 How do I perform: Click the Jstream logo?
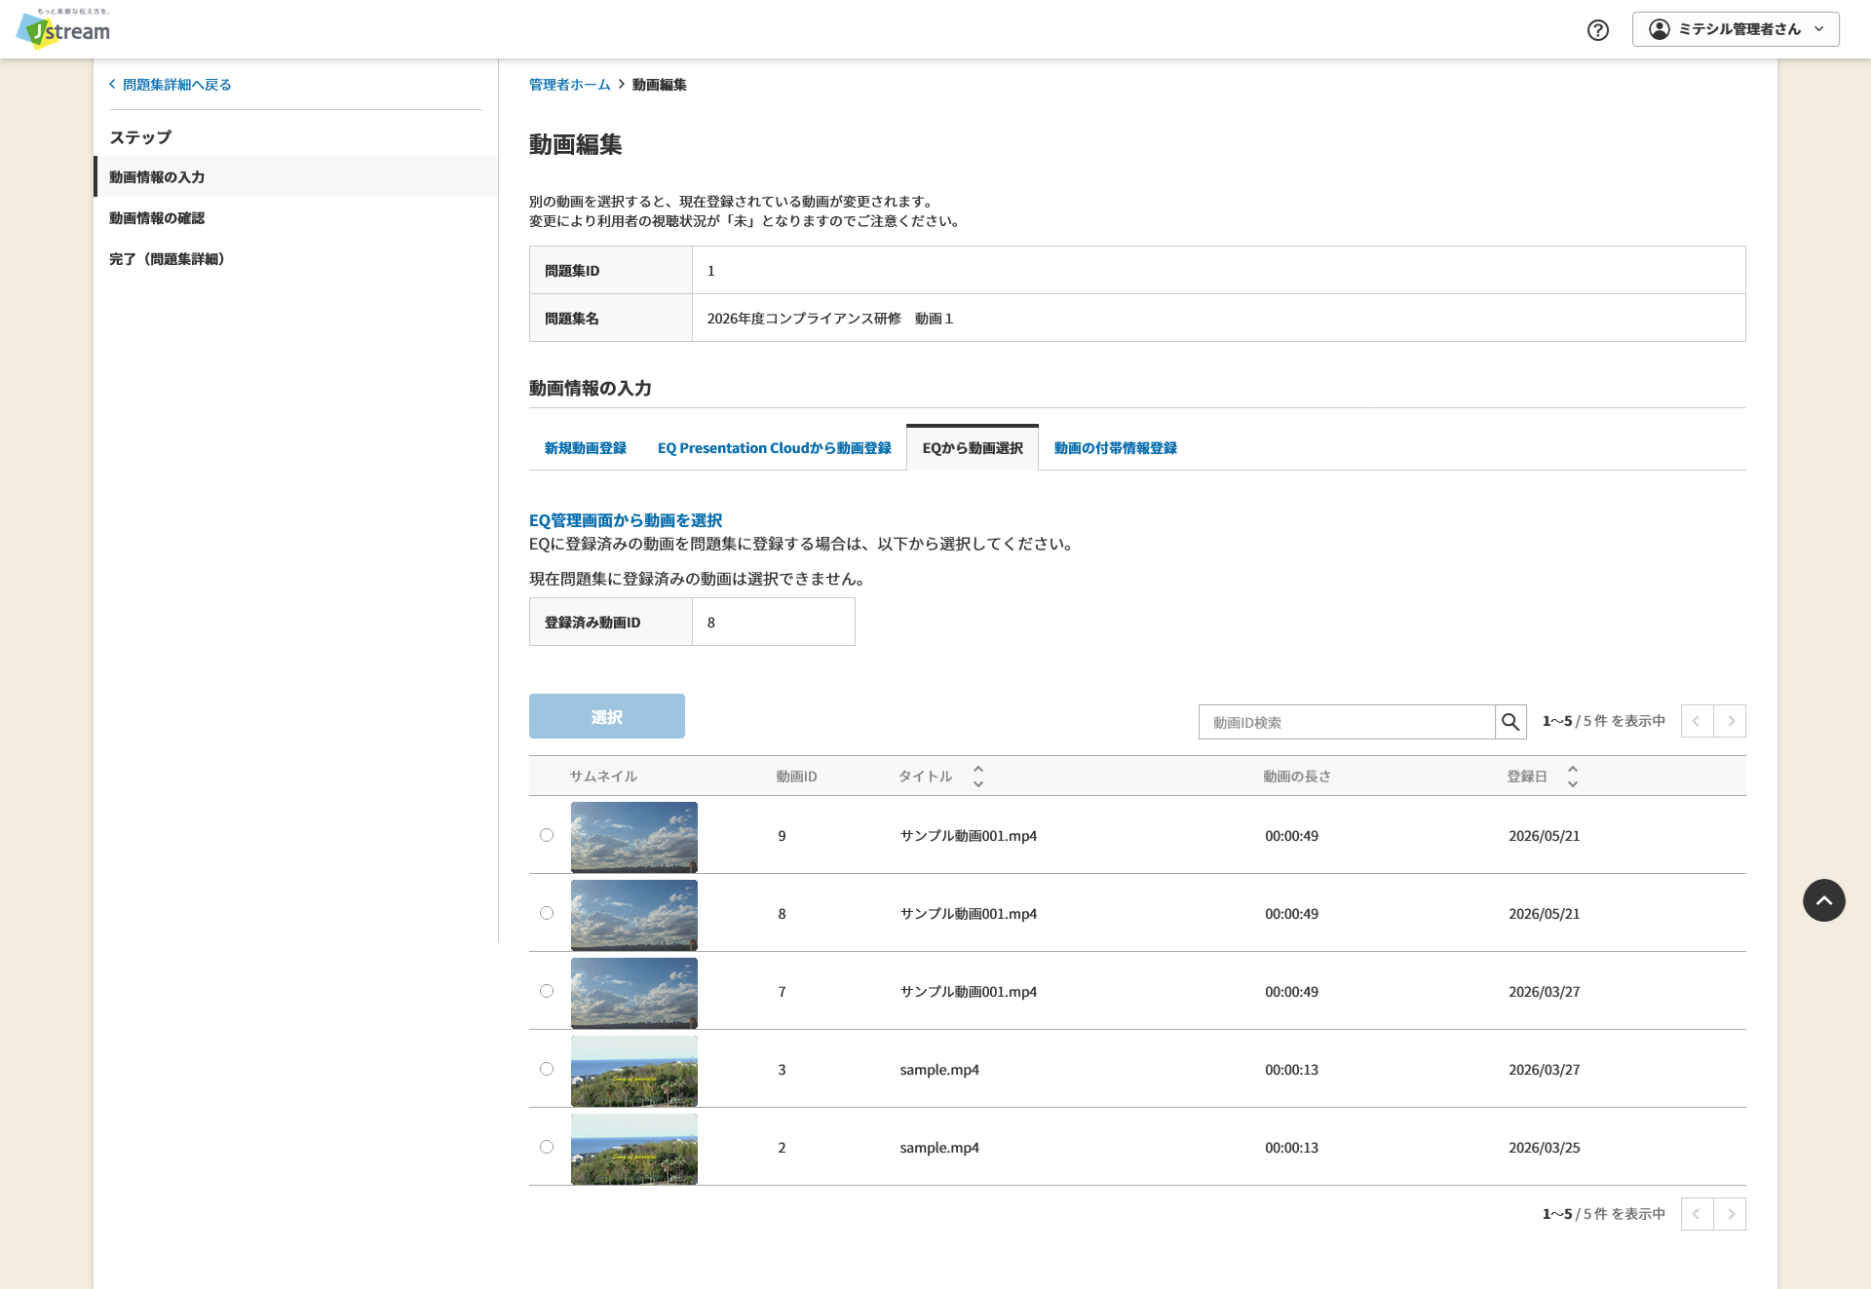[x=64, y=28]
